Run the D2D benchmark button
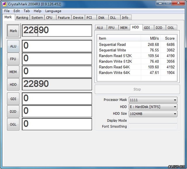The height and width of the screenshot is (169, 187). 13,112
